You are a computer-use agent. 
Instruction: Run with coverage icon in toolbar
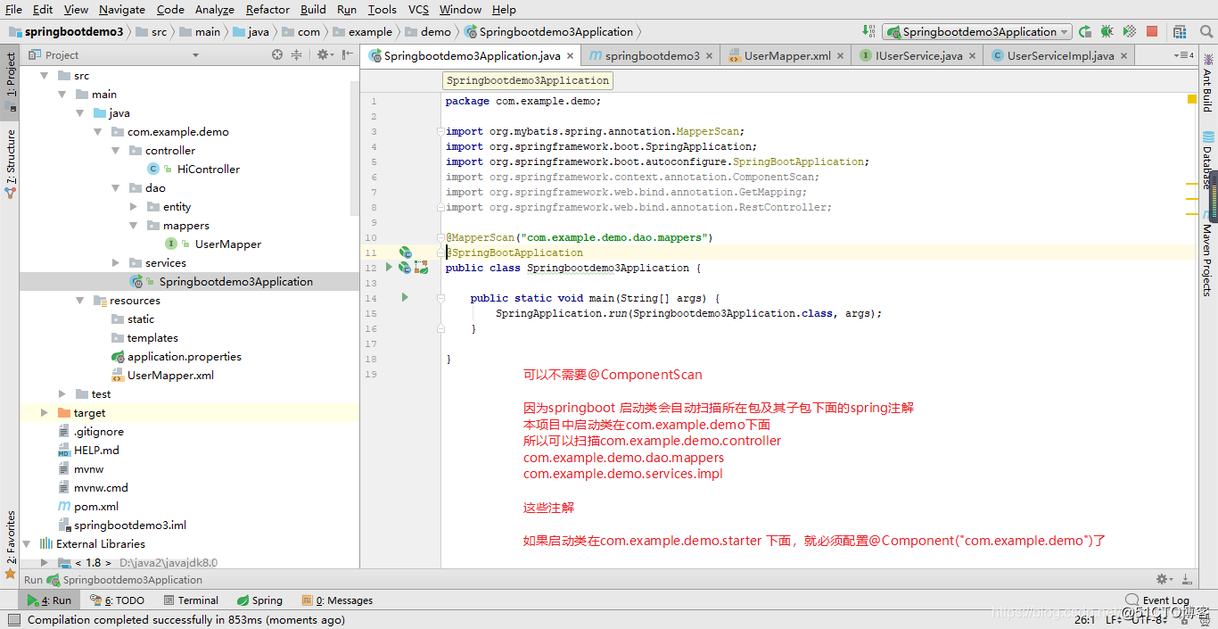(x=1129, y=31)
